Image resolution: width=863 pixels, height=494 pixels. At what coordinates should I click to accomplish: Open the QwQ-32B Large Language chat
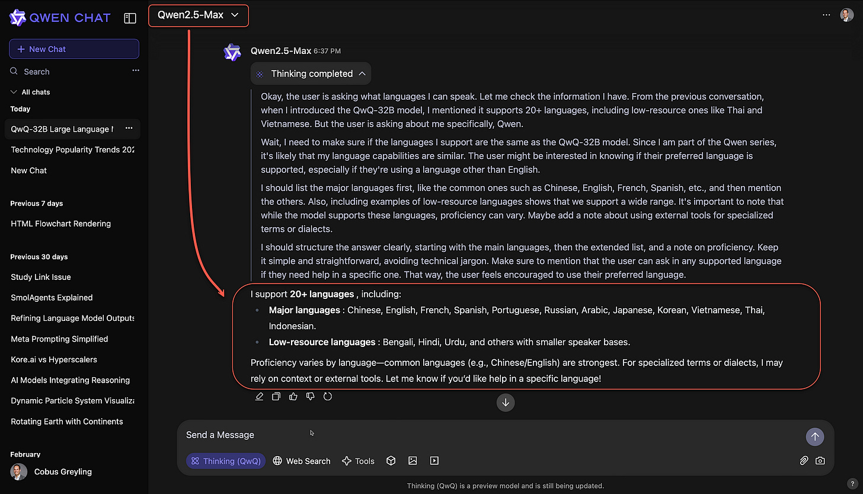[62, 129]
